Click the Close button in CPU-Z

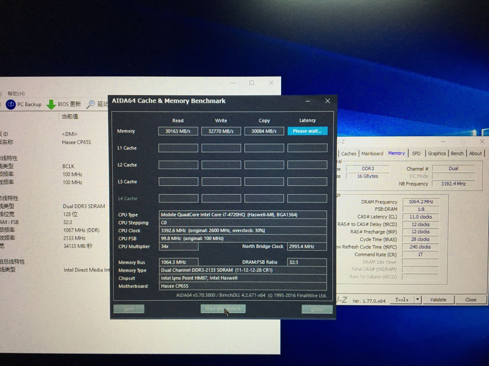click(x=471, y=300)
